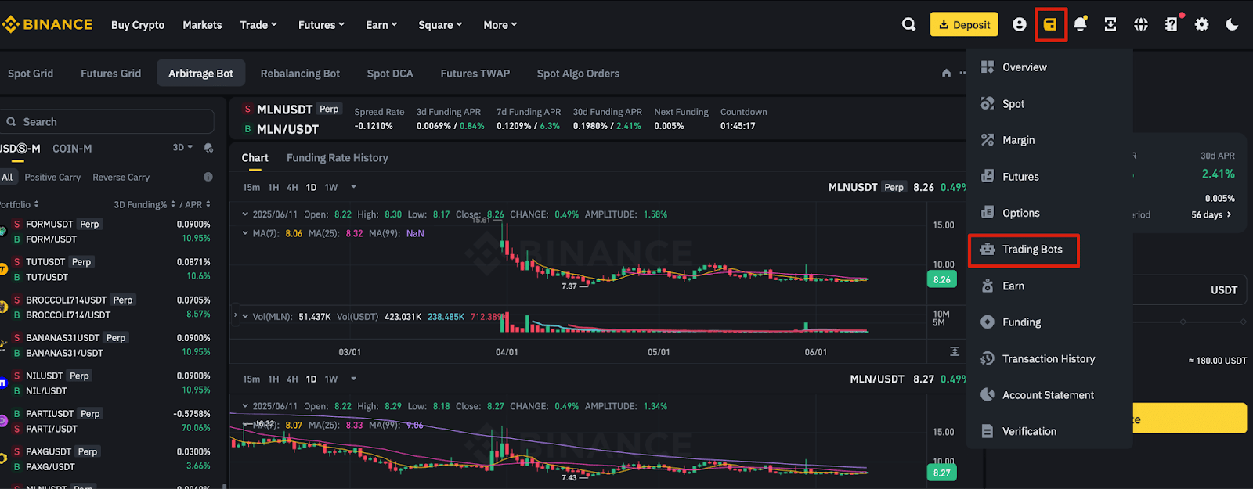Switch to the Spot Grid tab
1253x489 pixels.
click(31, 74)
